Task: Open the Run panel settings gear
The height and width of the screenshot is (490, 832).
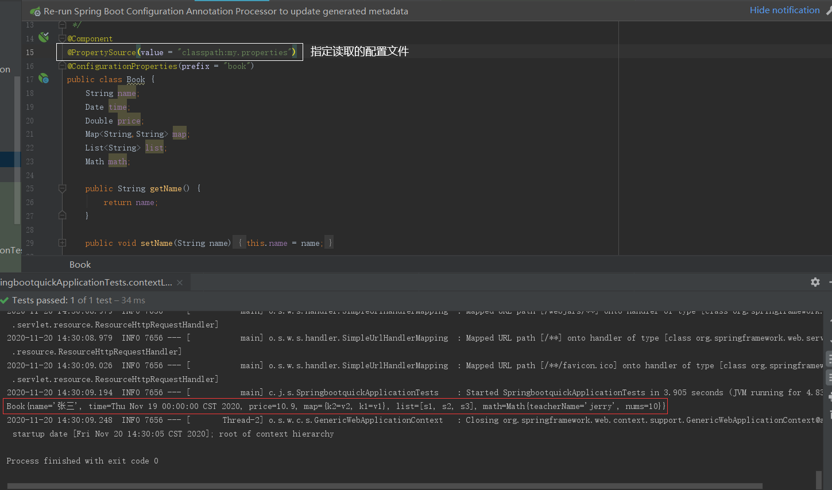Action: click(815, 282)
